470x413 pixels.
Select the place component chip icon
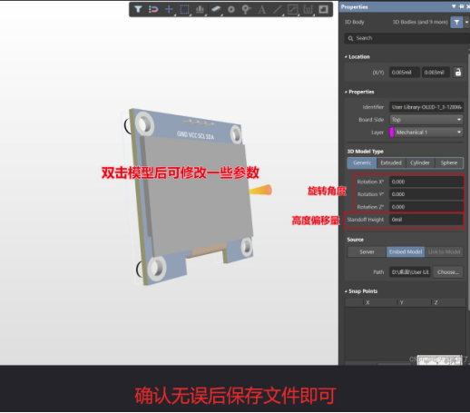click(216, 9)
